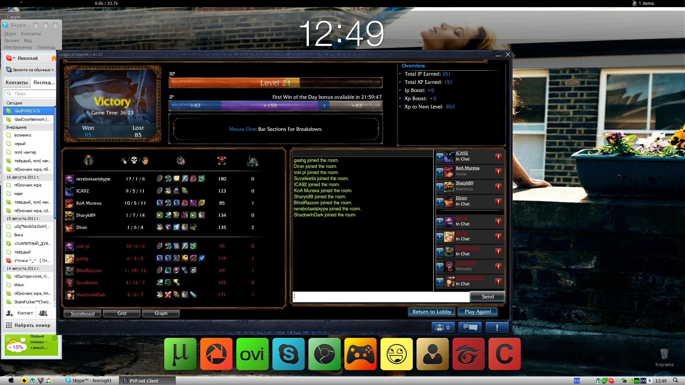The height and width of the screenshot is (385, 685).
Task: Open the Инструменты menu in Skype
Action: pyautogui.click(x=18, y=47)
